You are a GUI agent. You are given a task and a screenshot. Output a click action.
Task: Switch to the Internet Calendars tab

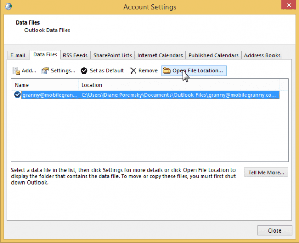[160, 55]
